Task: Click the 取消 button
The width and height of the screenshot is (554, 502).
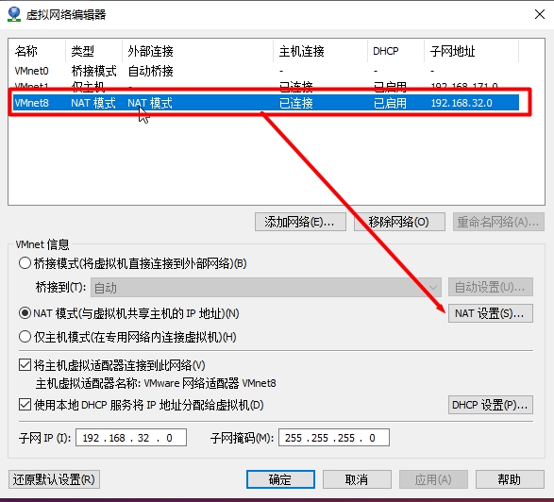Action: pos(357,479)
